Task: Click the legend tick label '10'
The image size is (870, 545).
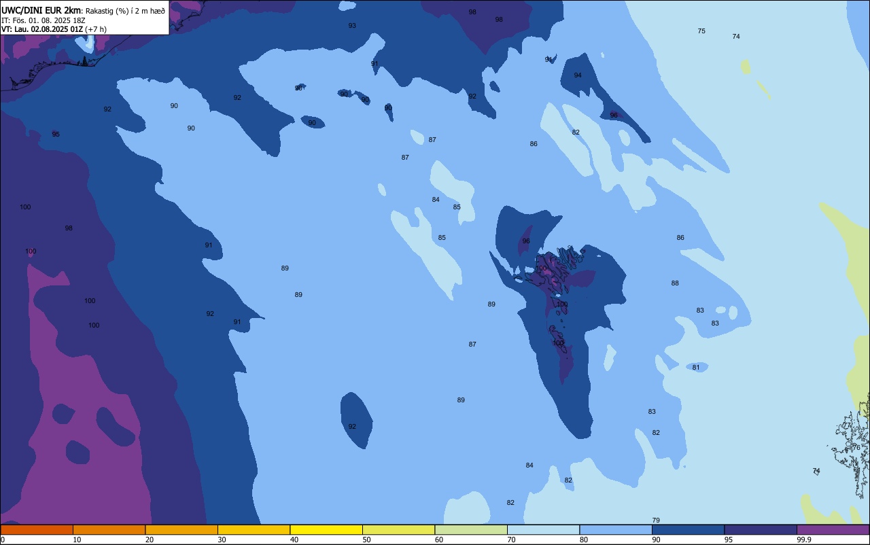Action: point(77,540)
